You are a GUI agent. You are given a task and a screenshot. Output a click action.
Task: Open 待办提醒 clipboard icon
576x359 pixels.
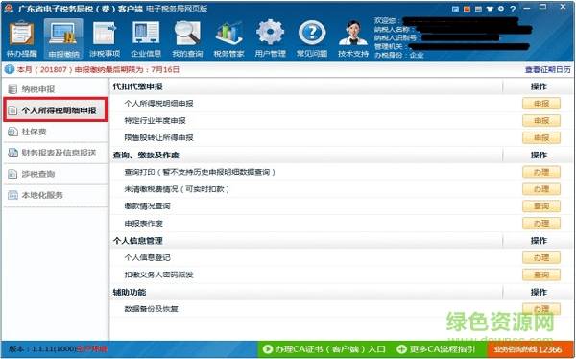click(x=22, y=38)
